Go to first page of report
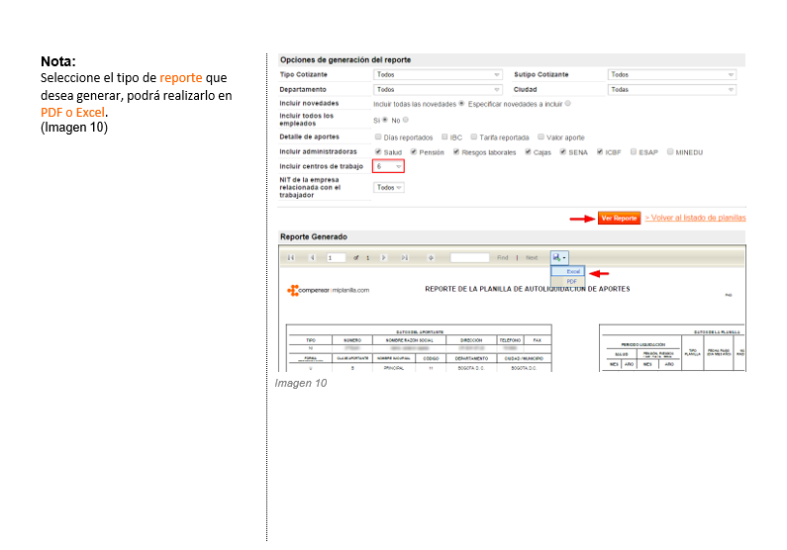The width and height of the screenshot is (787, 550). tap(291, 258)
